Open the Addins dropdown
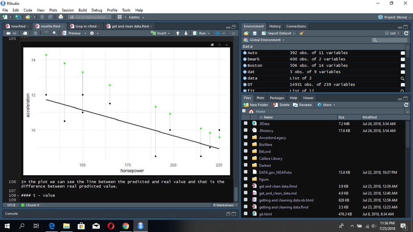The width and height of the screenshot is (413, 232). point(136,17)
